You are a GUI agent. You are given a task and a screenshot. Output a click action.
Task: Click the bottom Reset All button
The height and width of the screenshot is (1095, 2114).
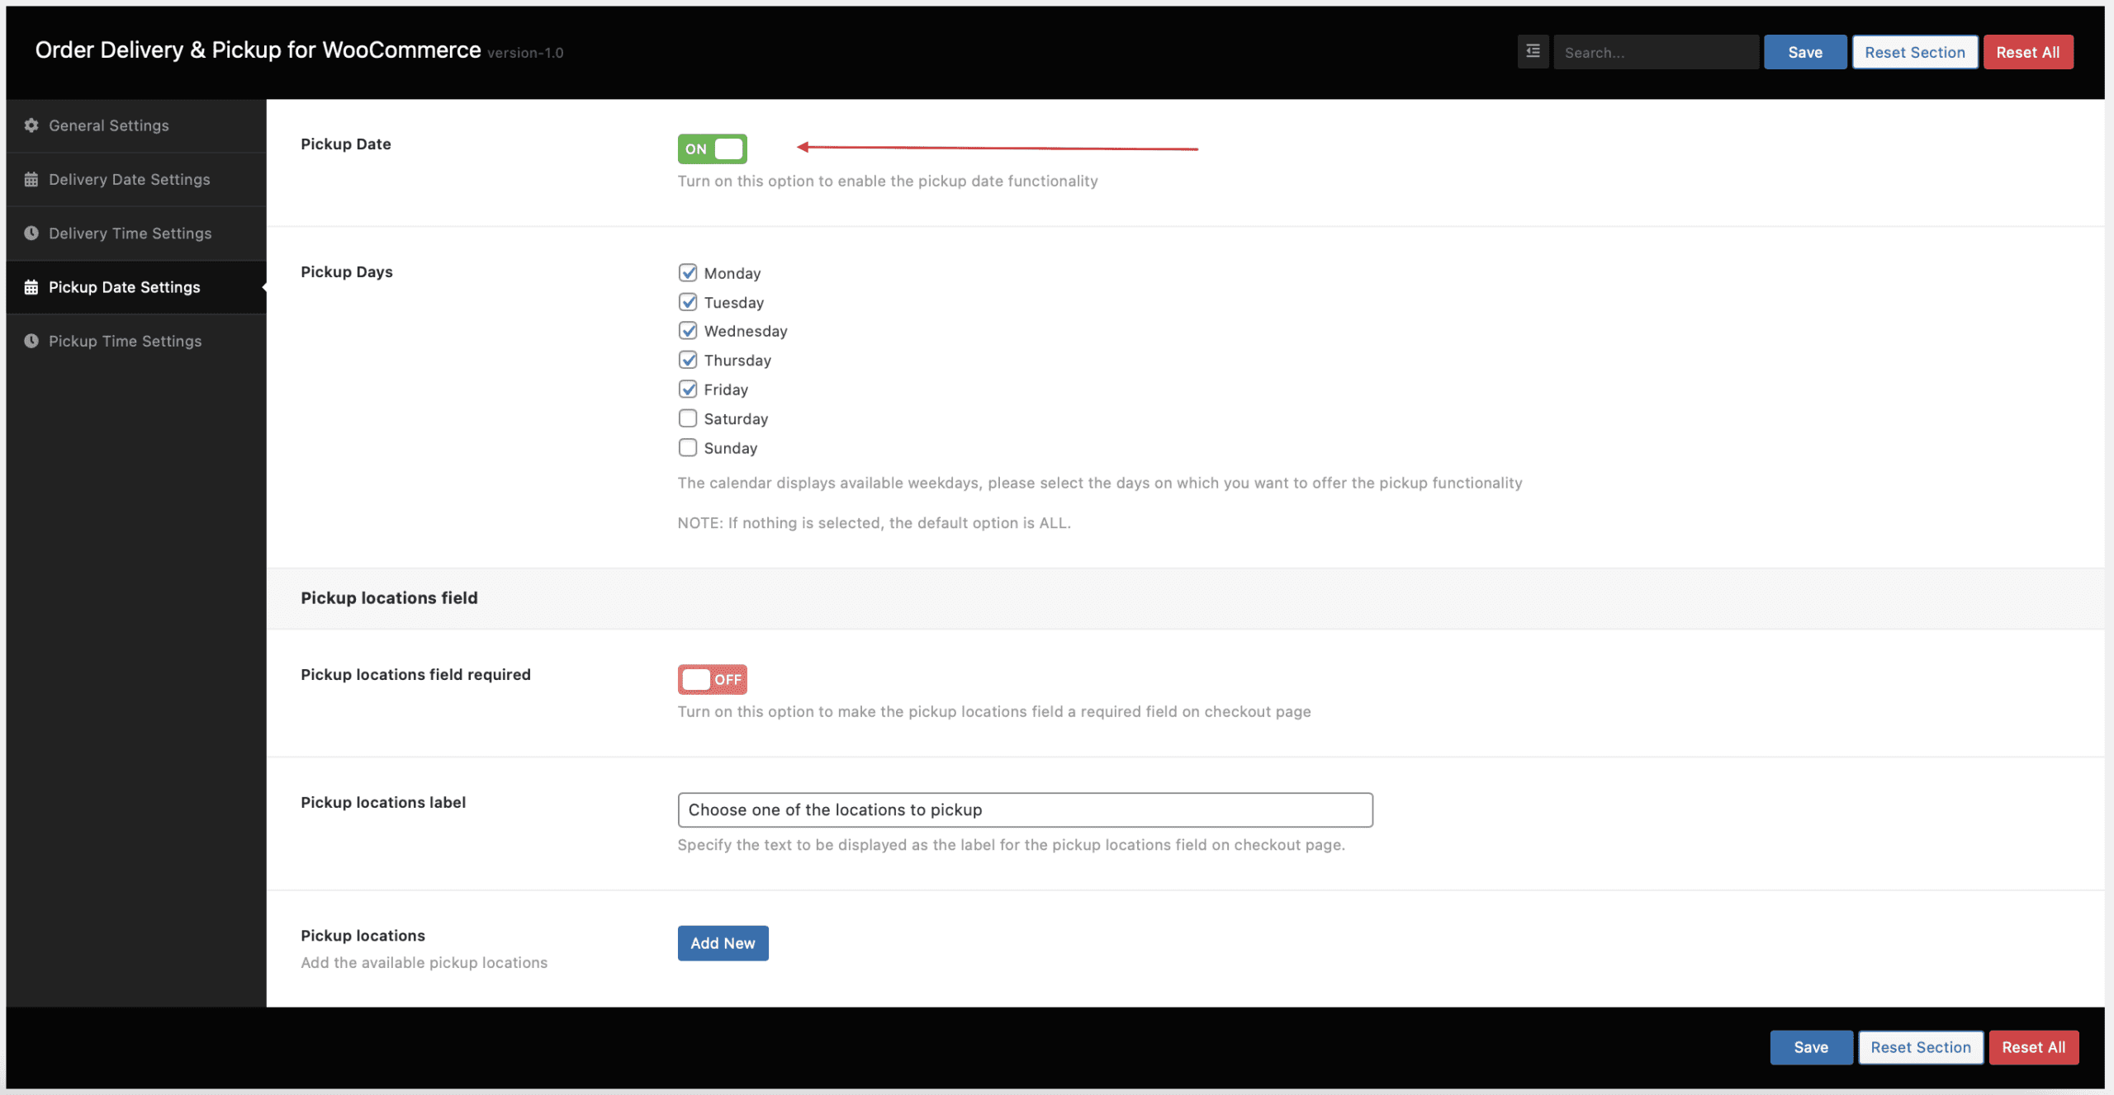click(x=2033, y=1047)
